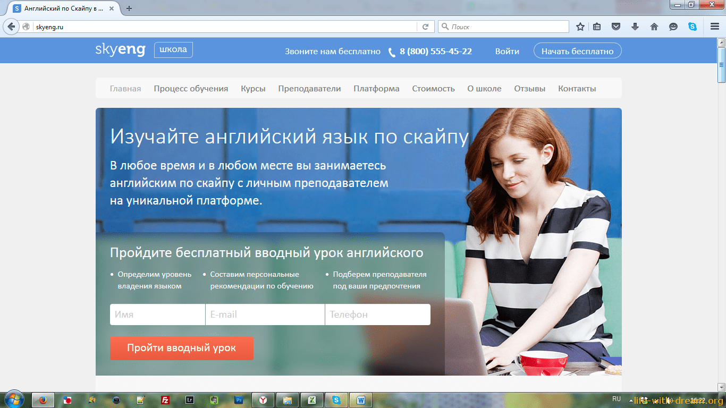Click the школа button near logo
Screen dimensions: 726x408
pyautogui.click(x=173, y=49)
